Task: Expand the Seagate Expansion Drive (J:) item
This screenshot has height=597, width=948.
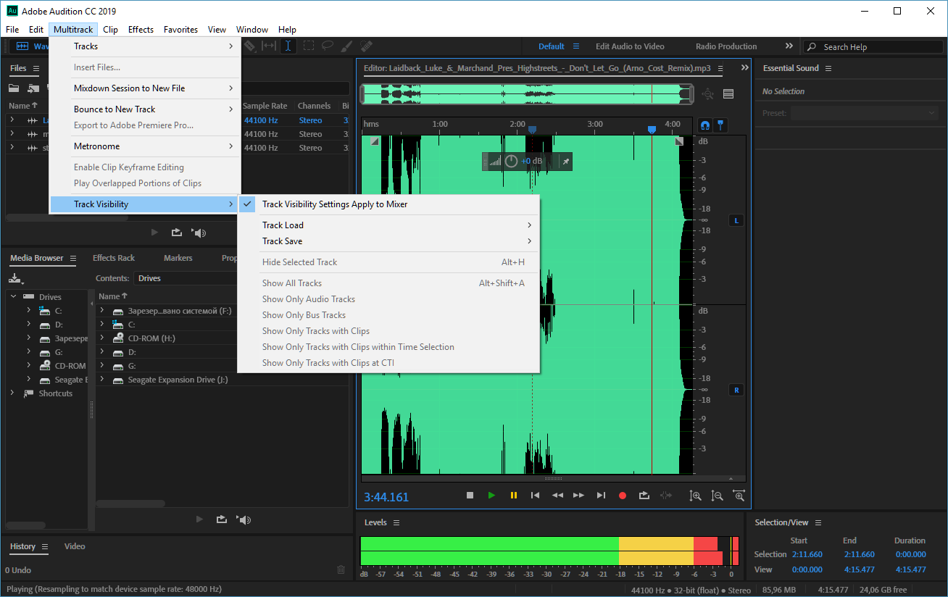Action: (102, 380)
